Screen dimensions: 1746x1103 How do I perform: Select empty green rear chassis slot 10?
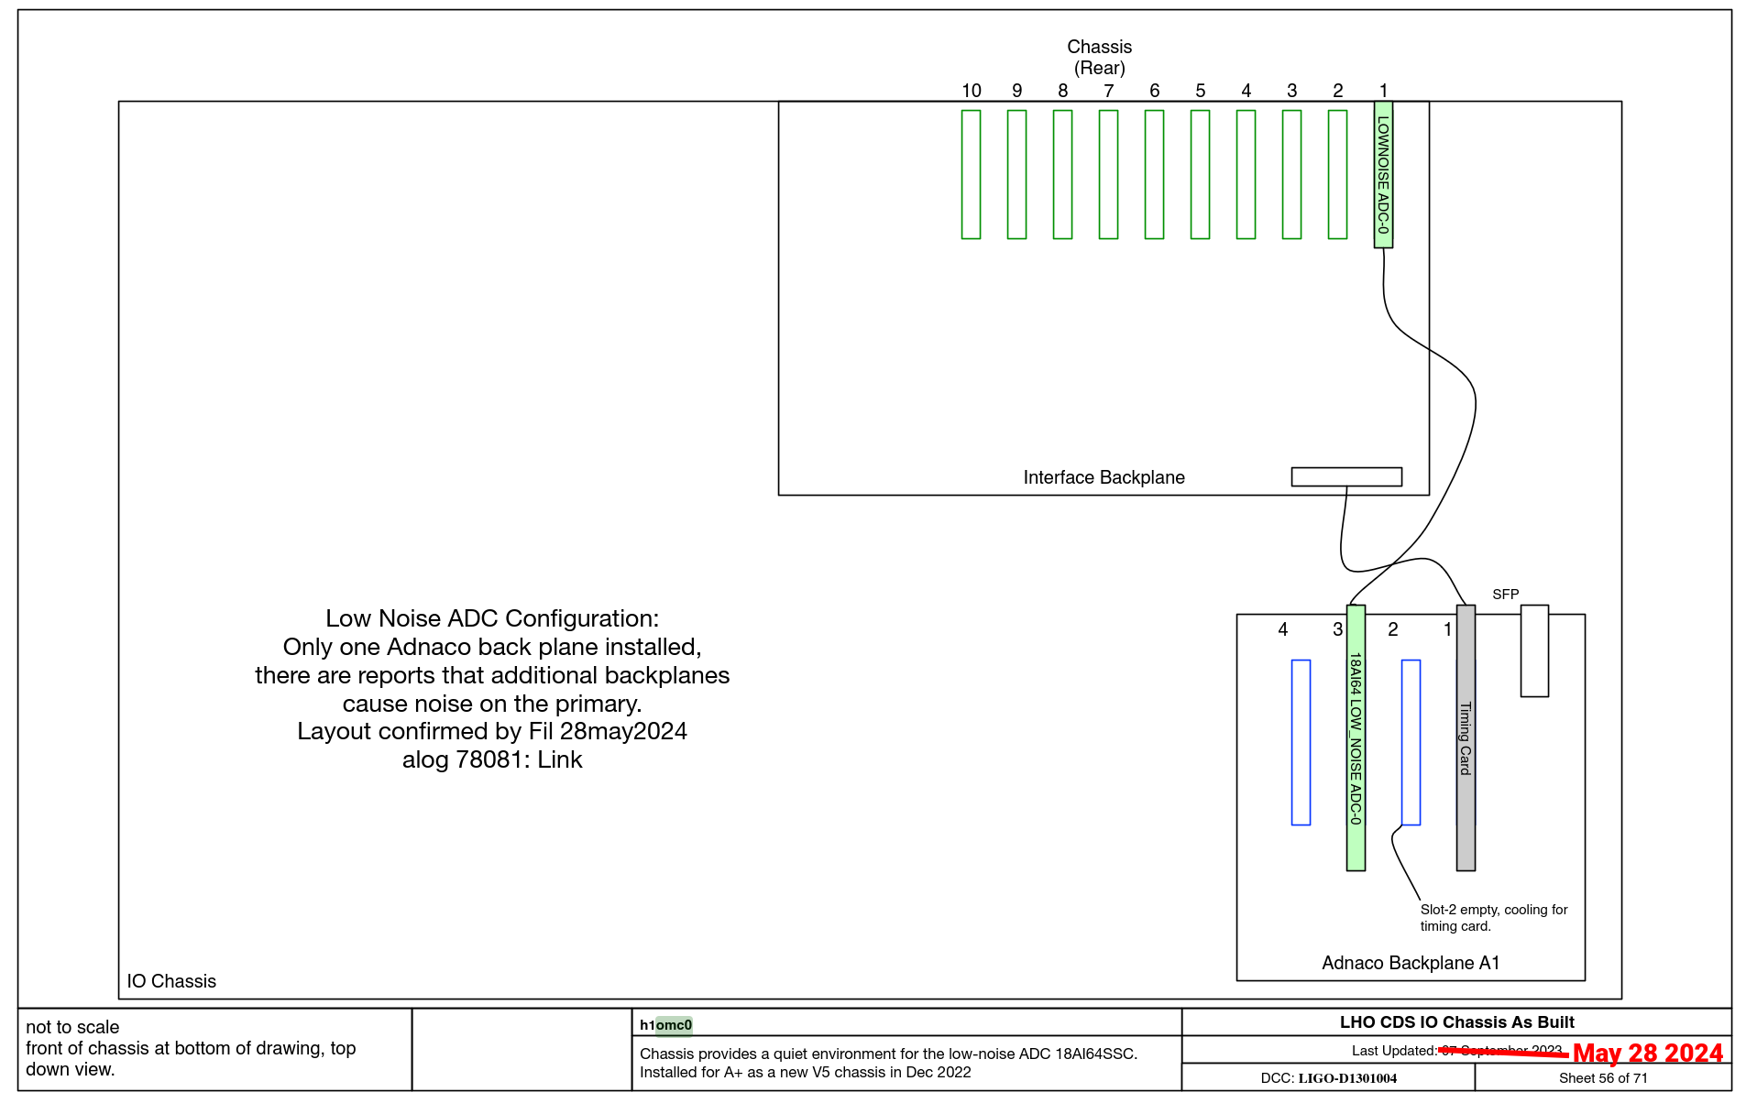click(971, 174)
